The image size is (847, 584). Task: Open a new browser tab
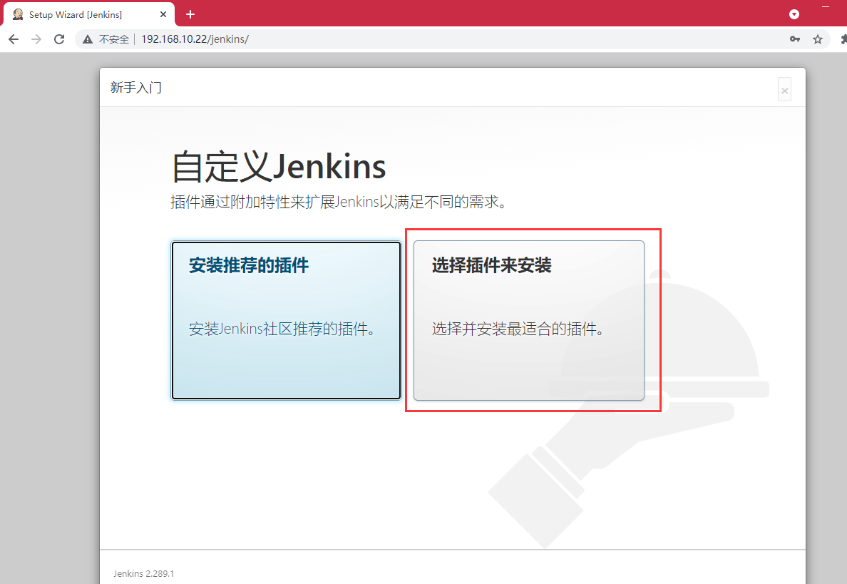point(190,14)
